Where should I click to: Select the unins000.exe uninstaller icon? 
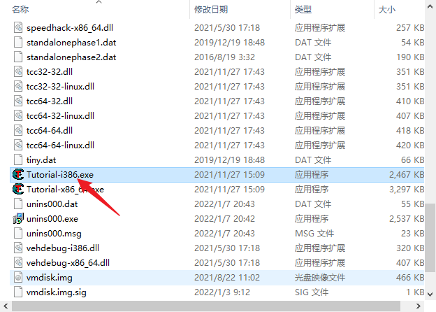click(18, 219)
